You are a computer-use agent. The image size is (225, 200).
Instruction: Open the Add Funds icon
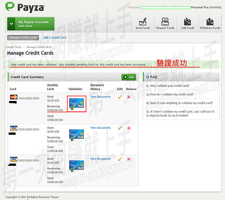click(x=188, y=24)
